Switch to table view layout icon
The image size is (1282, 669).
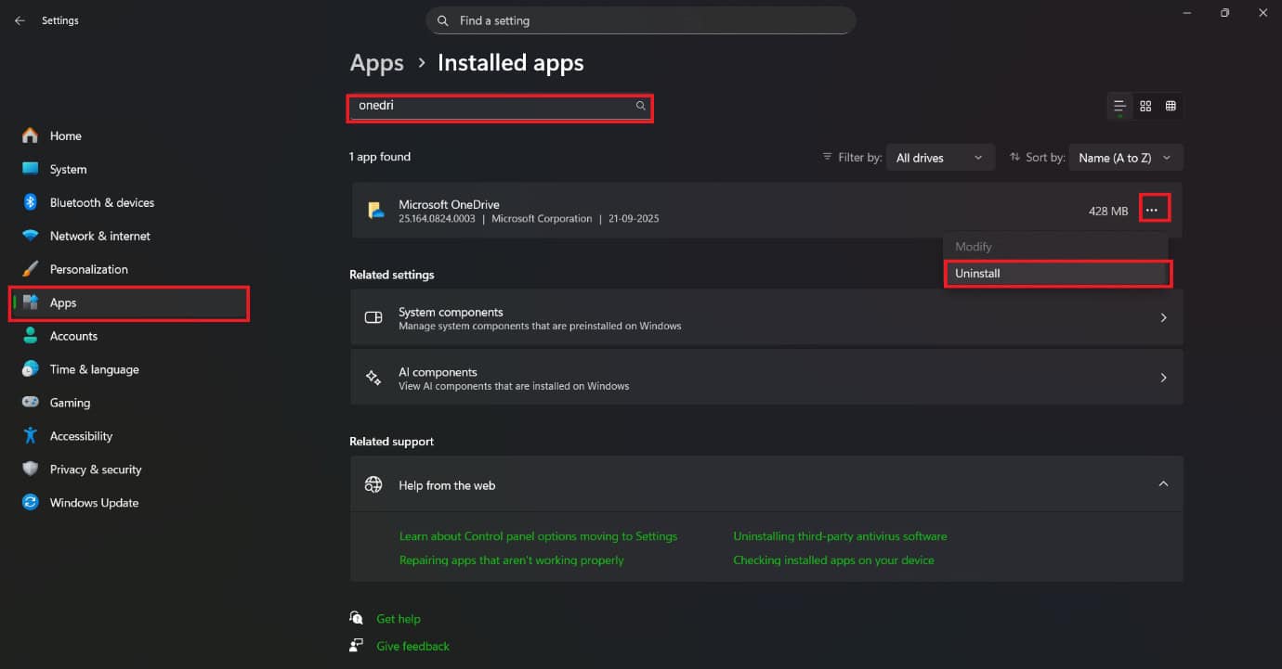coord(1171,106)
